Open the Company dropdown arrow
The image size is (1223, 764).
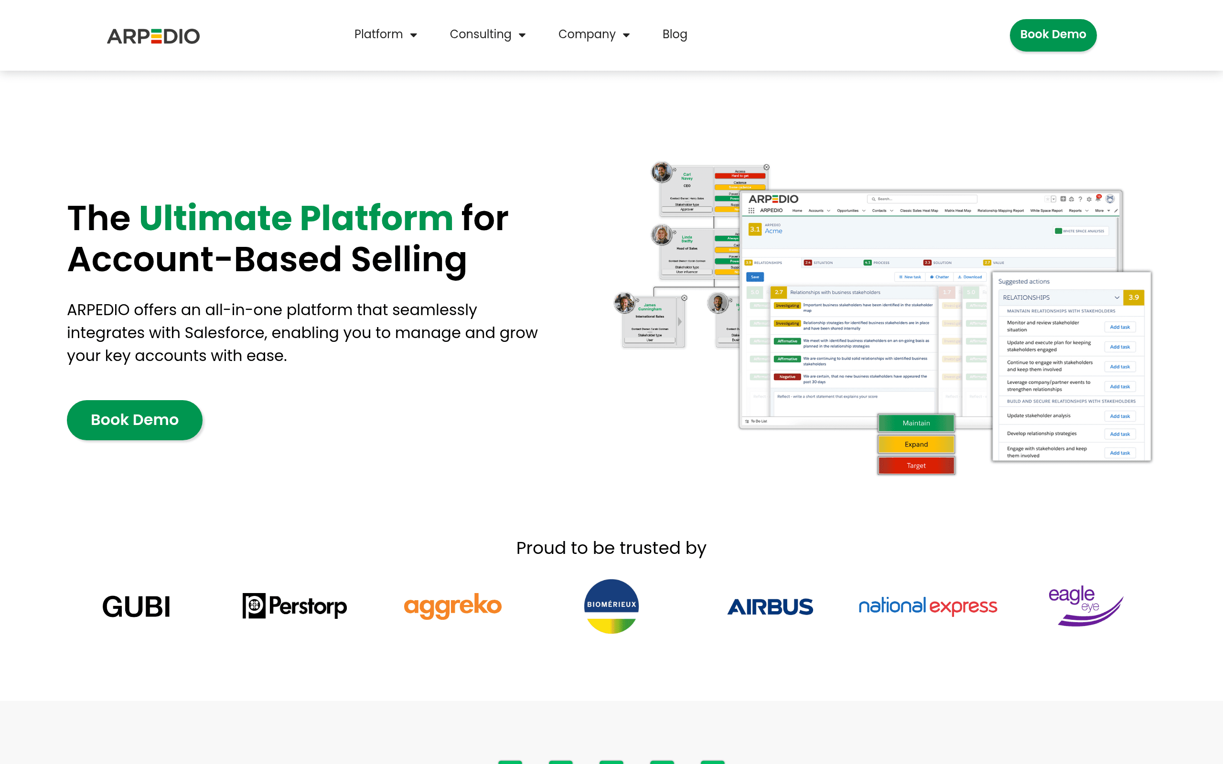[626, 35]
